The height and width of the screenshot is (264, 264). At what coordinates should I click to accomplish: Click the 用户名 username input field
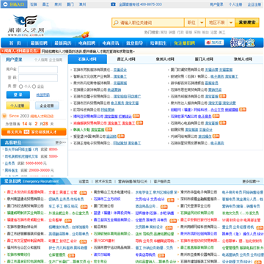pos(38,70)
